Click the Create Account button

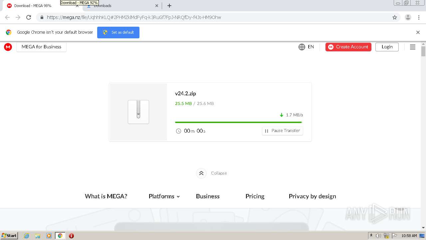(x=348, y=47)
